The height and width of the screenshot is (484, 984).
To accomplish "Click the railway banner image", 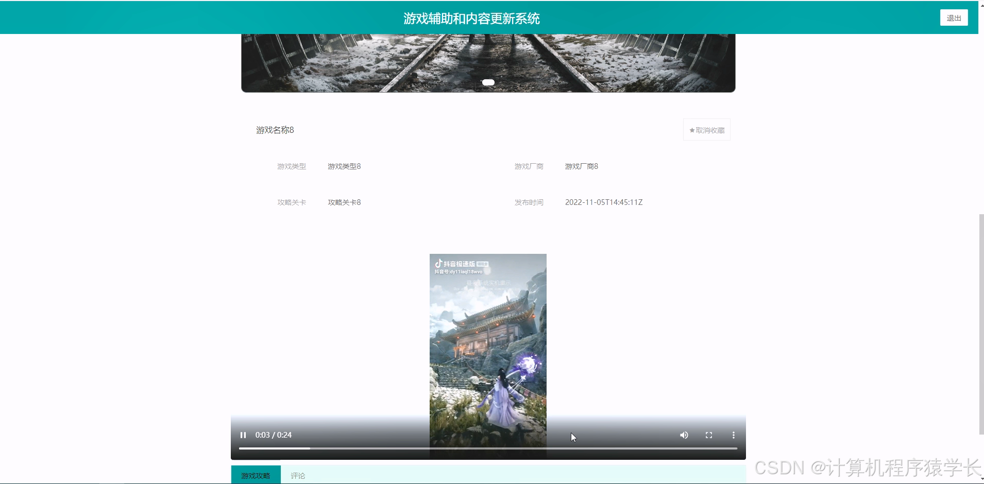I will point(488,63).
